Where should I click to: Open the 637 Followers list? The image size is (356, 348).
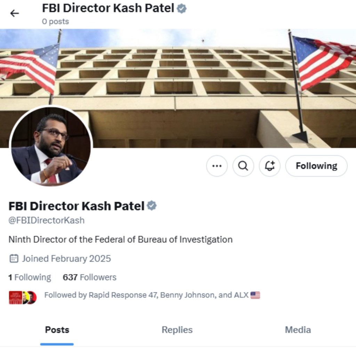pos(89,277)
